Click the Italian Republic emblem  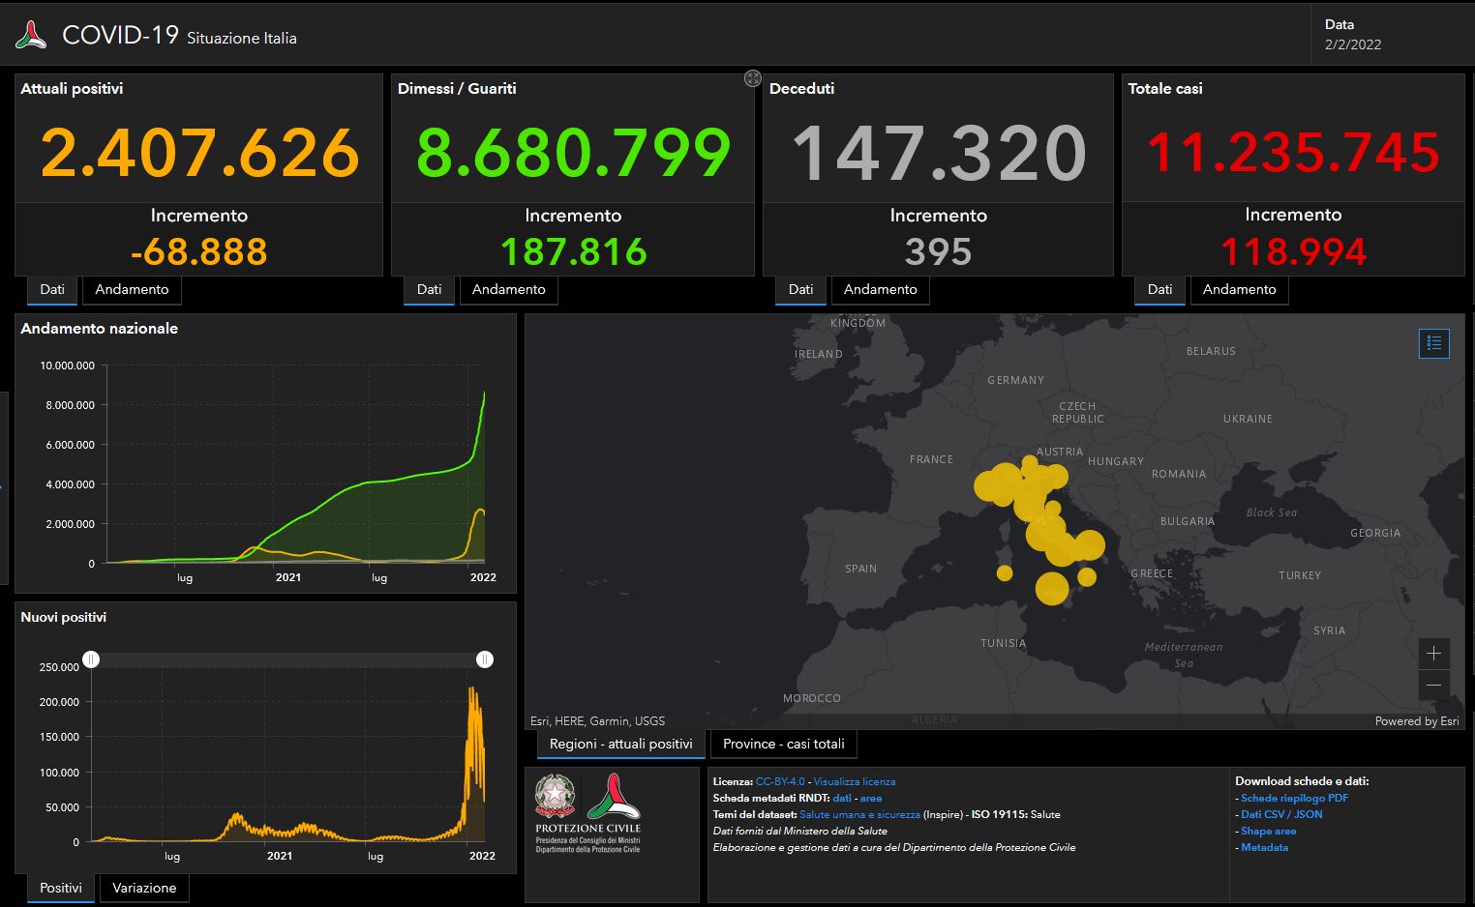point(556,796)
